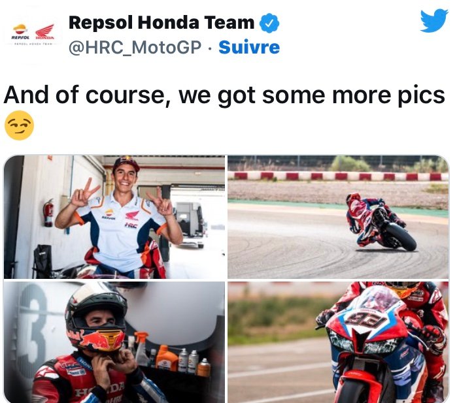The height and width of the screenshot is (403, 457).
Task: Open photo of number 93 bike front
Action: point(338,342)
